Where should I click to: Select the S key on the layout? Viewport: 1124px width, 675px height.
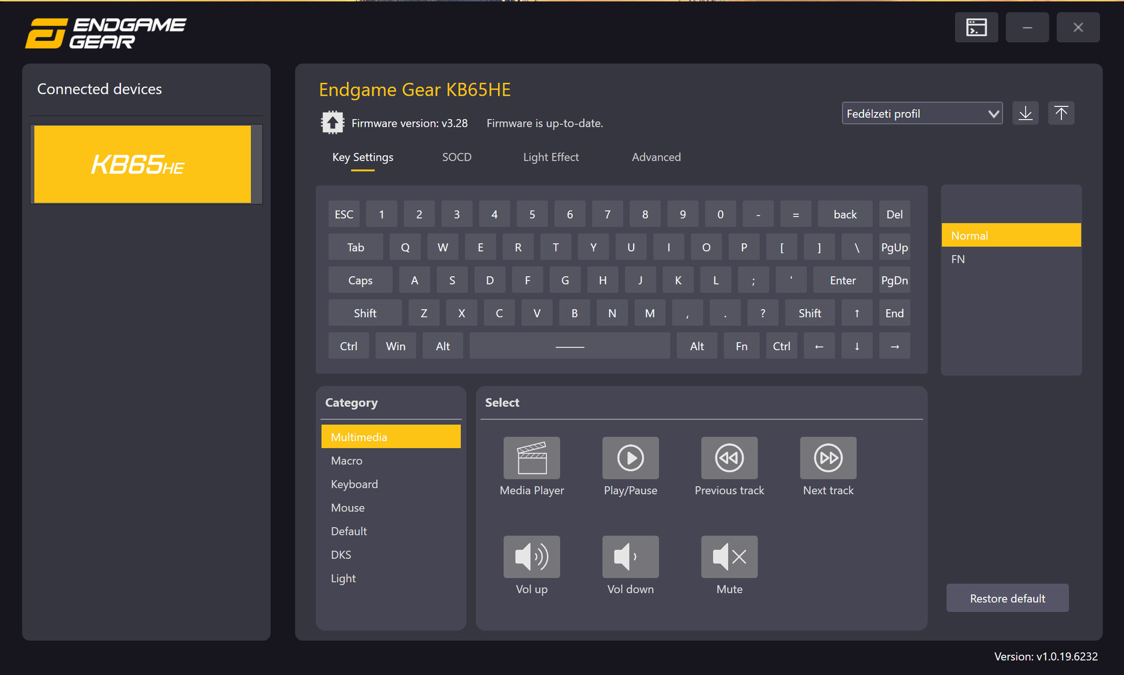452,280
